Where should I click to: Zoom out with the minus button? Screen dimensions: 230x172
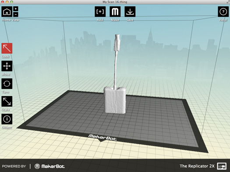tap(16, 14)
